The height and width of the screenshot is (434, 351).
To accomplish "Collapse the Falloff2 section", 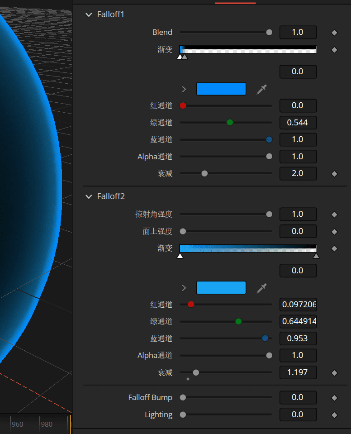I will coord(89,196).
